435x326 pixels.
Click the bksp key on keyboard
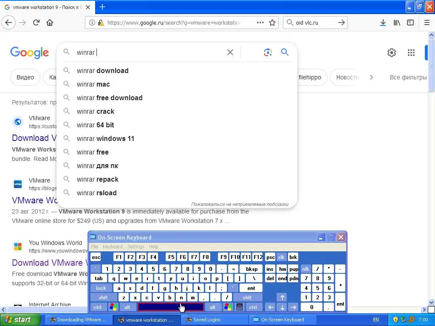(x=251, y=269)
